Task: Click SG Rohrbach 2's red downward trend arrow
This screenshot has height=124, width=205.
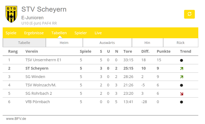Action: pos(182,94)
